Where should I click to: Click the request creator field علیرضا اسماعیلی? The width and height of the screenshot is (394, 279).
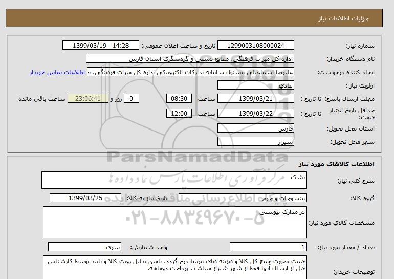click(x=190, y=72)
